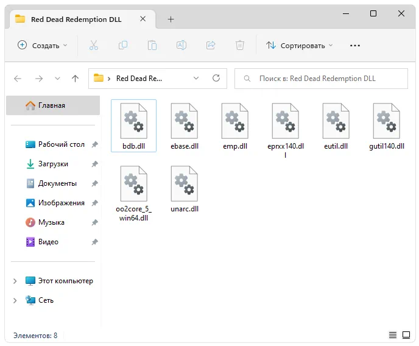
Task: Maximize the Explorer window
Action: [373, 13]
